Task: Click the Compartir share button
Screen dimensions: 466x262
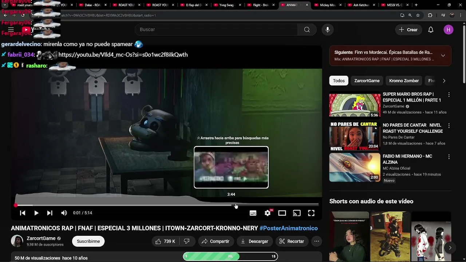Action: click(216, 241)
